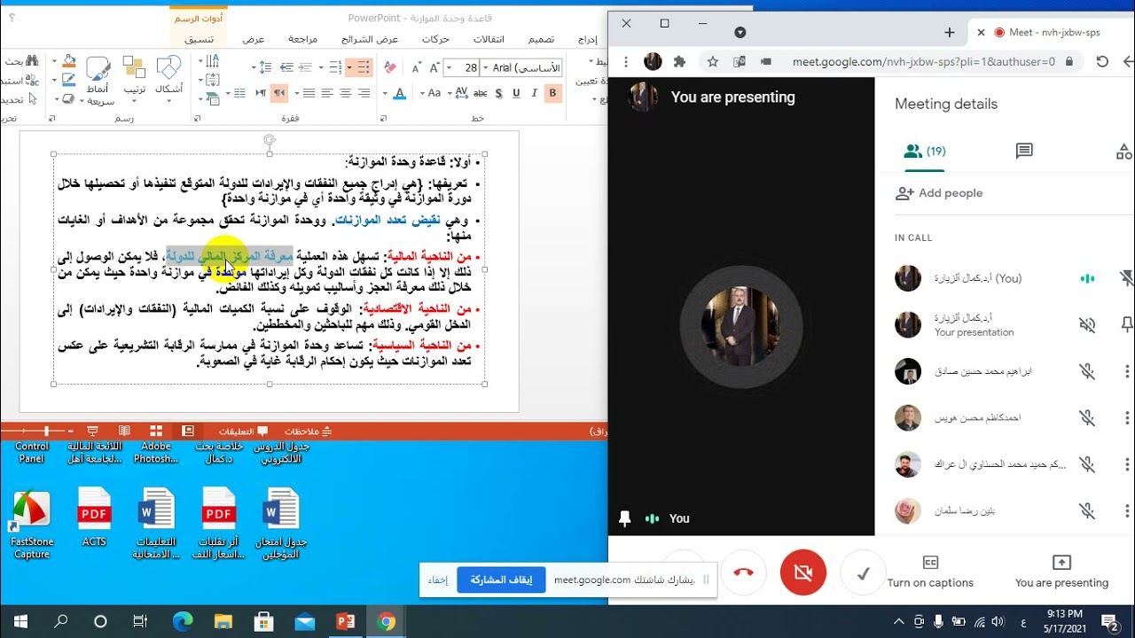Image resolution: width=1135 pixels, height=638 pixels.
Task: Toggle Italic formatting in PowerPoint ribbon
Action: (x=535, y=93)
